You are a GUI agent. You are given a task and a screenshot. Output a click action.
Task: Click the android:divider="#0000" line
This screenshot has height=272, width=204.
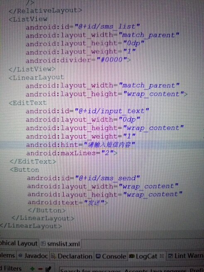tap(78, 60)
